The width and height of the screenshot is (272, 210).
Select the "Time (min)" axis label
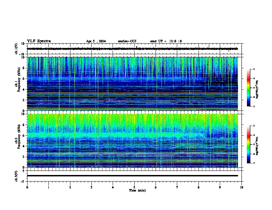pos(137,190)
